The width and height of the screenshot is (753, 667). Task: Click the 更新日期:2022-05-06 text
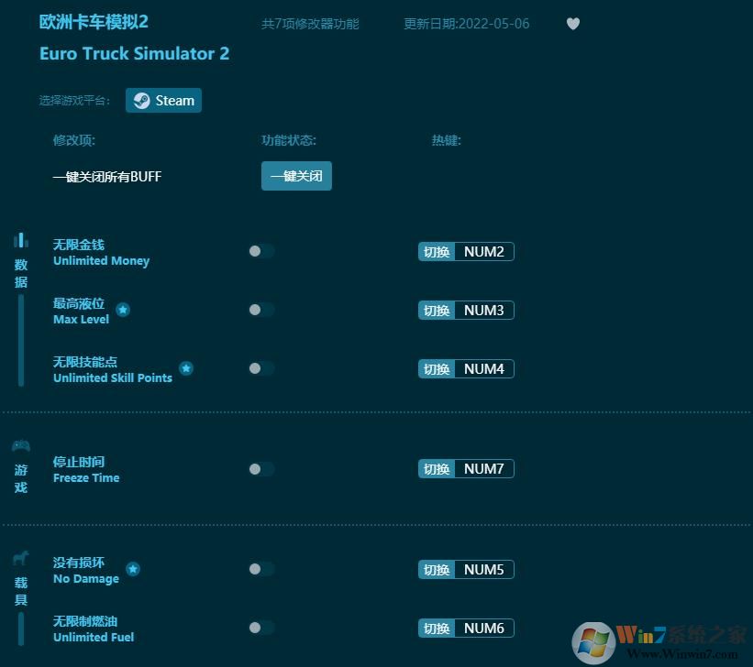466,24
